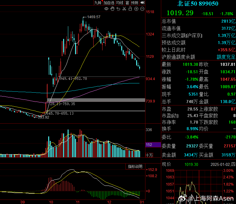Toggle the padlock lock icon
The width and height of the screenshot is (236, 204).
pos(130,9)
